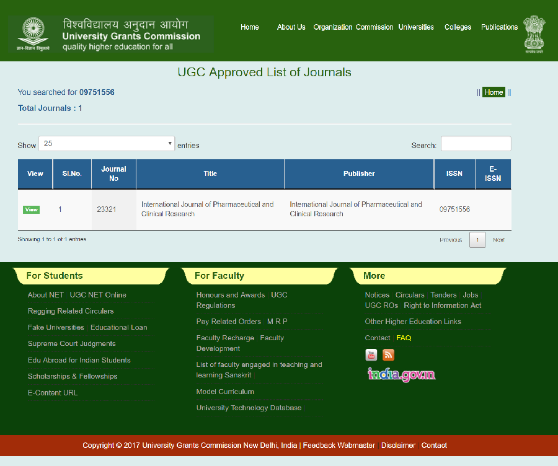Click the green View button for journal 23321

coord(32,209)
